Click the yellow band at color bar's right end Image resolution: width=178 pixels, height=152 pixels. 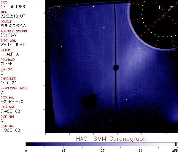(175, 144)
